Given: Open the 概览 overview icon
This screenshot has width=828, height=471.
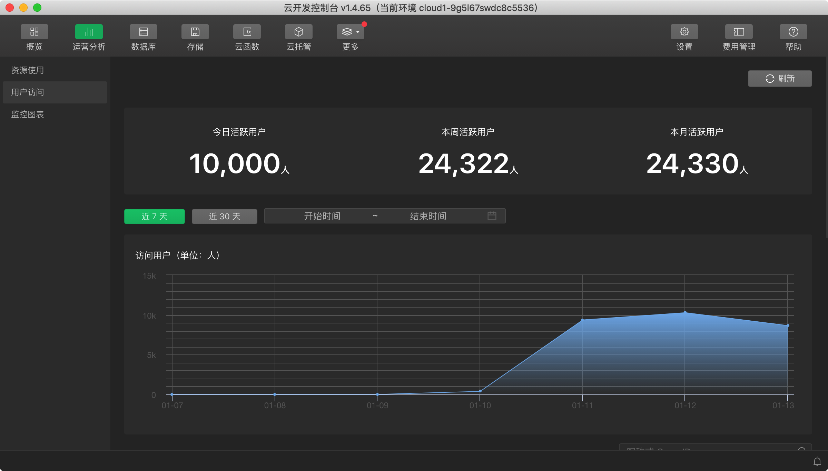Looking at the screenshot, I should pos(34,32).
